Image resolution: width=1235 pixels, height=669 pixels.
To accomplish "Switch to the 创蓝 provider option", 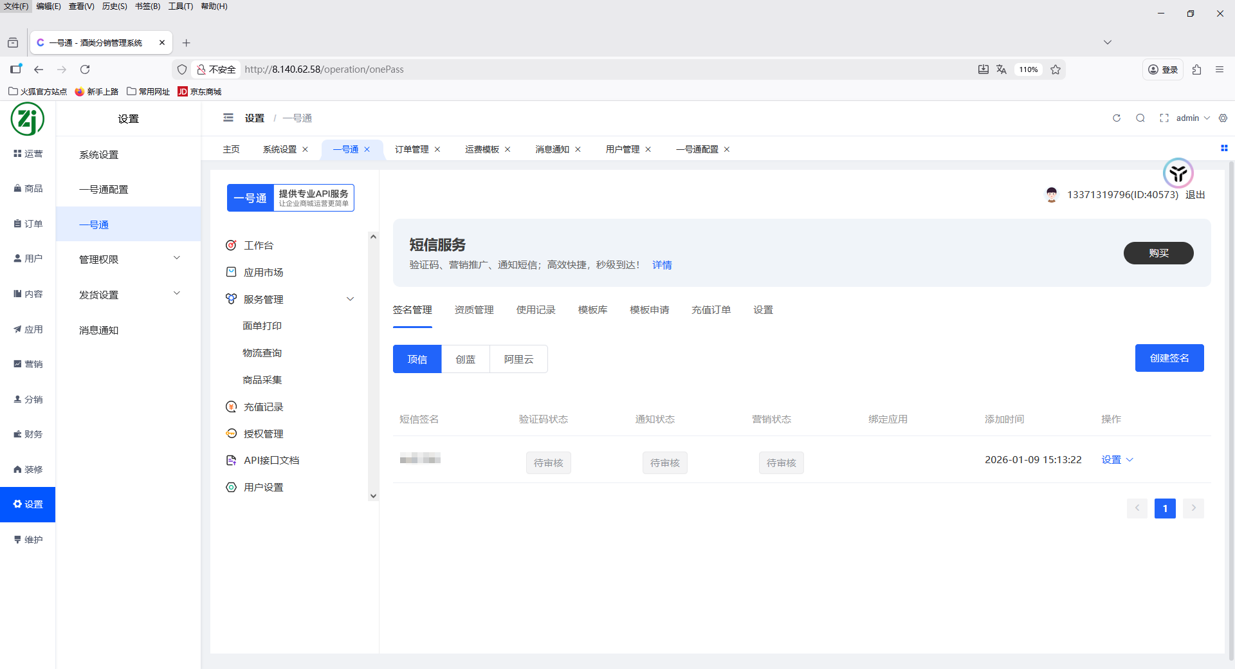I will (465, 359).
